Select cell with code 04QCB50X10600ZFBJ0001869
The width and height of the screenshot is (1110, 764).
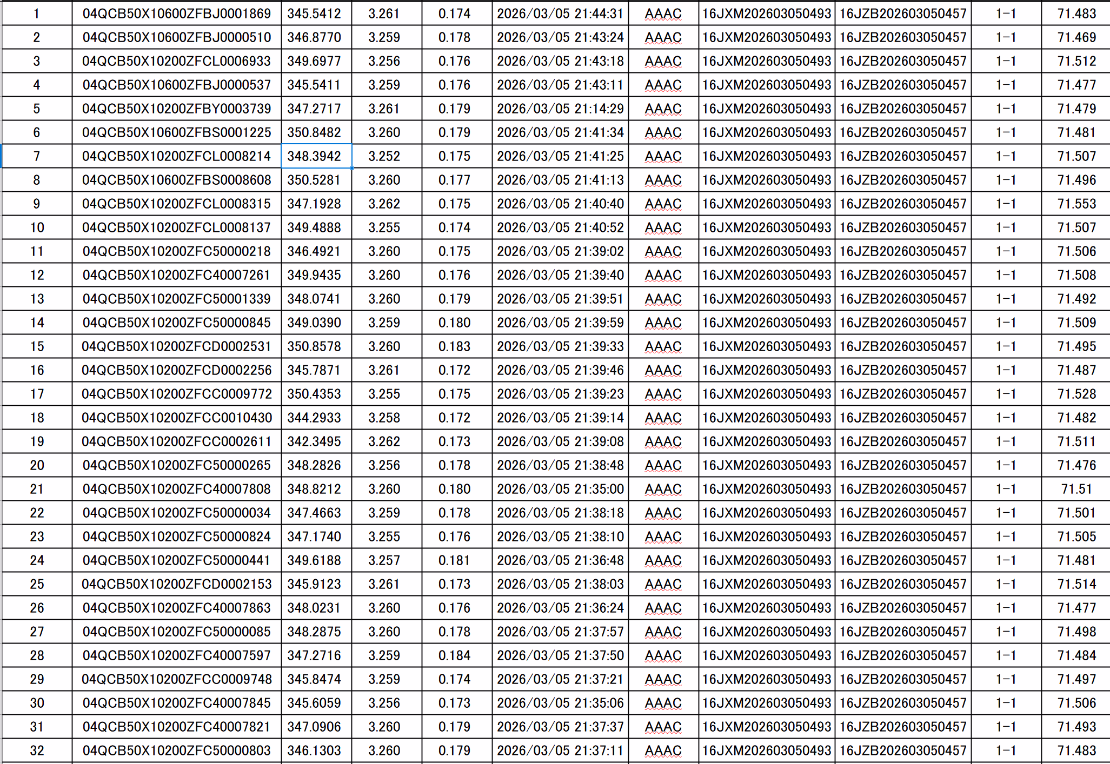(x=177, y=14)
